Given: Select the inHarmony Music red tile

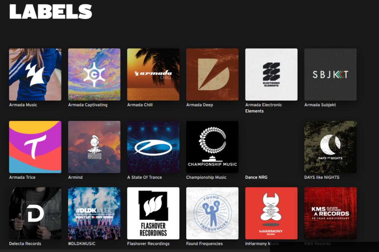Looking at the screenshot, I should click(271, 213).
